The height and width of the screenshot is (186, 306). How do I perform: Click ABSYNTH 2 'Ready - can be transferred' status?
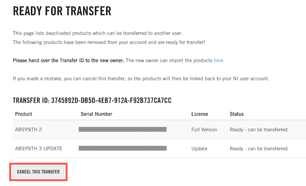click(x=258, y=130)
